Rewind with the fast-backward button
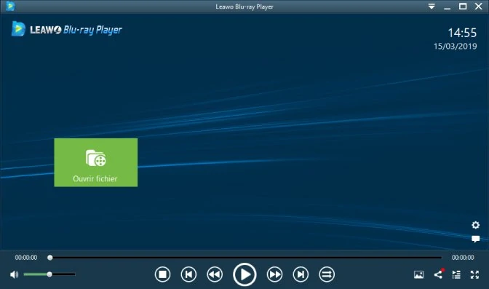The image size is (489, 289). pyautogui.click(x=215, y=274)
